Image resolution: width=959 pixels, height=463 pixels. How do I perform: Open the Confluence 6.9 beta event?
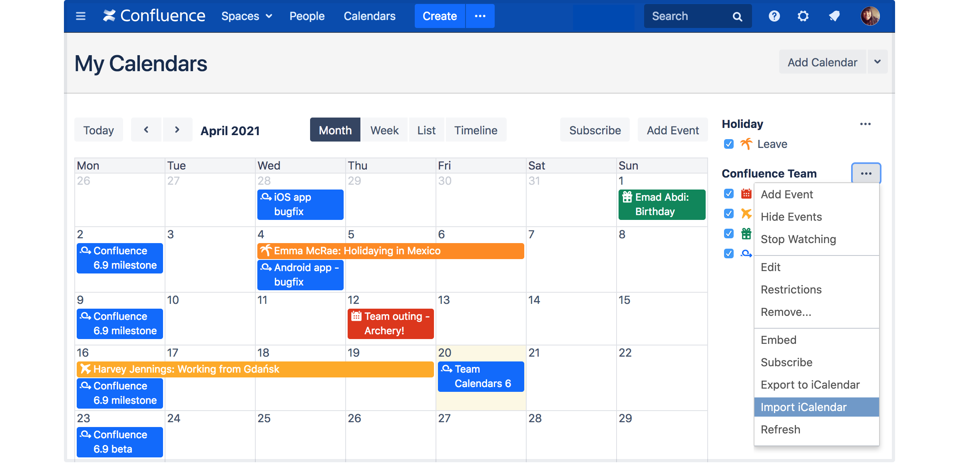click(120, 442)
